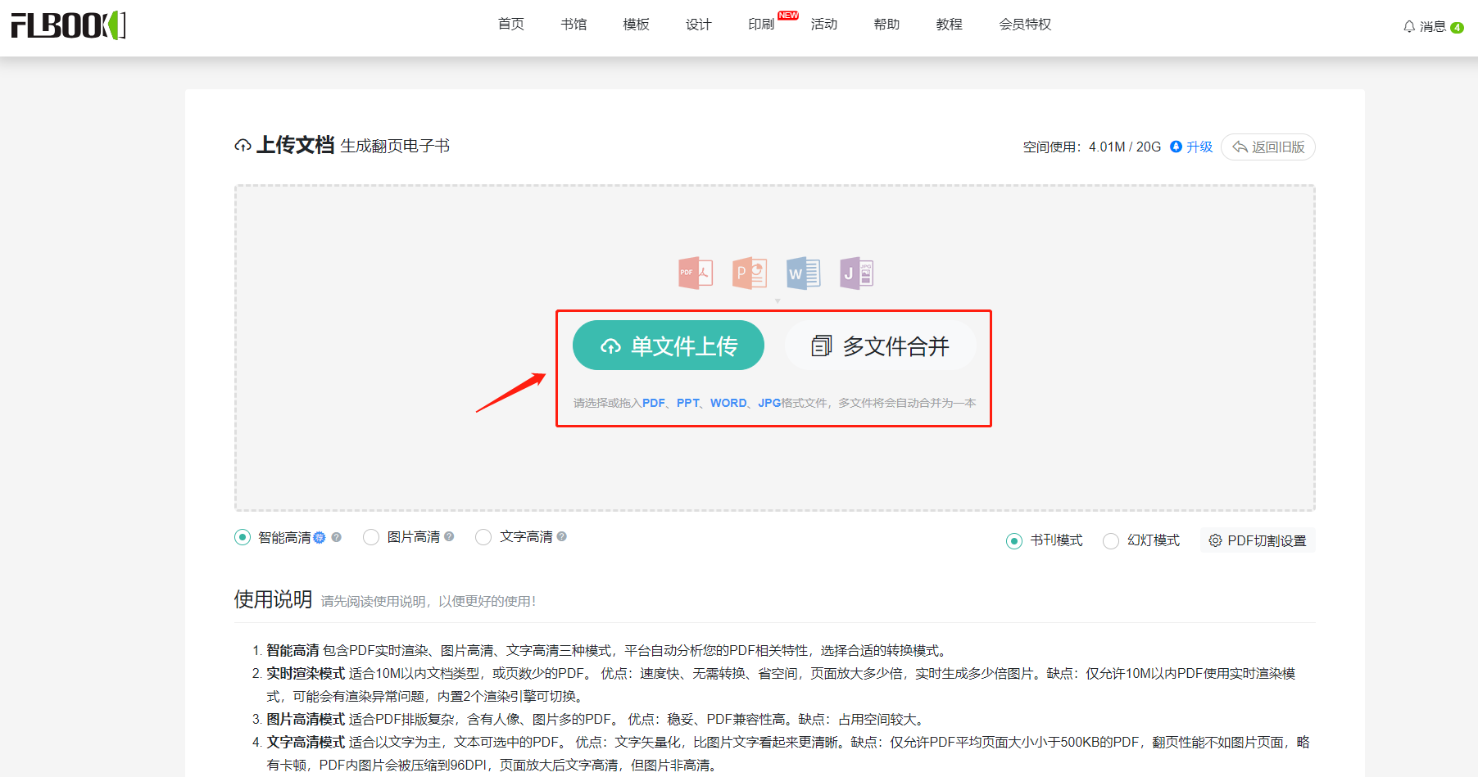Click the PowerPoint file format icon
Screen dimensions: 1478x777
click(750, 273)
